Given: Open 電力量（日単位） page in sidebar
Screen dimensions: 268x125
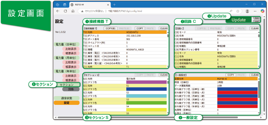Looking at the screenshot, I should [x=66, y=44].
